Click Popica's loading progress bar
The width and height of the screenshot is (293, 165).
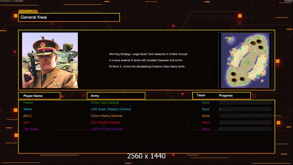(x=245, y=103)
